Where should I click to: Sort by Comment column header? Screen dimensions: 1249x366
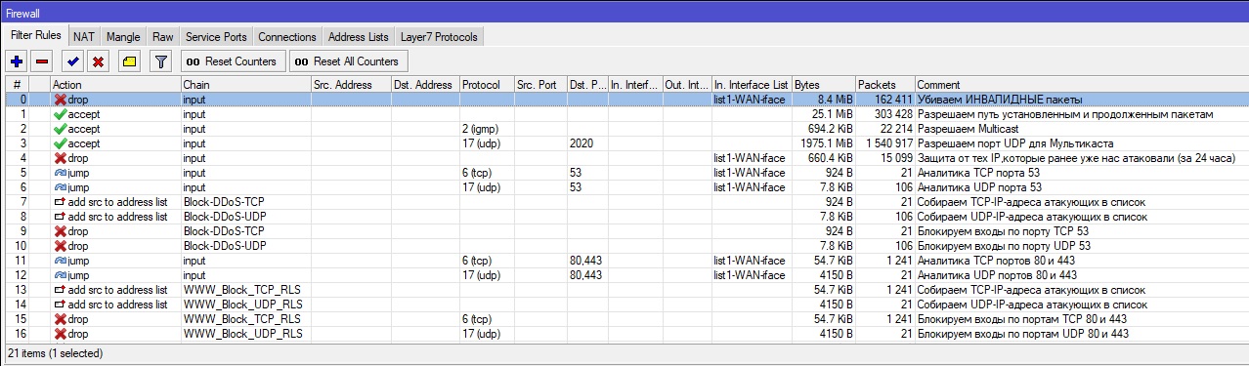coord(1080,85)
